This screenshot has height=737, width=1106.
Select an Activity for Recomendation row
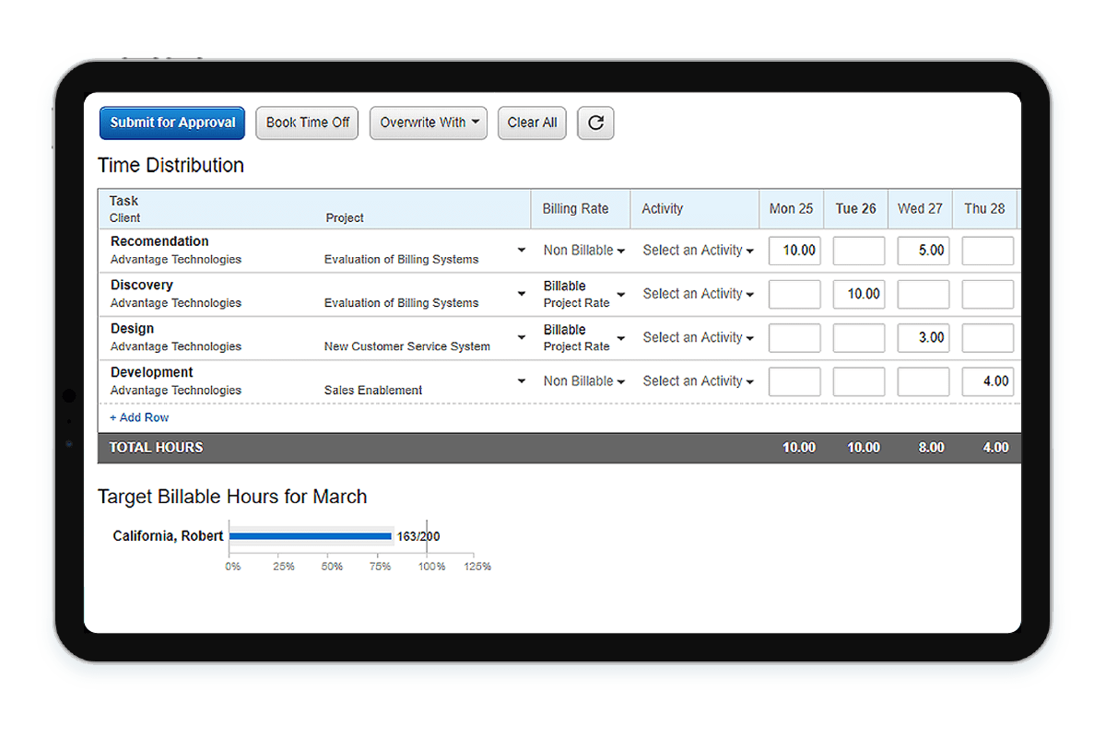point(698,251)
